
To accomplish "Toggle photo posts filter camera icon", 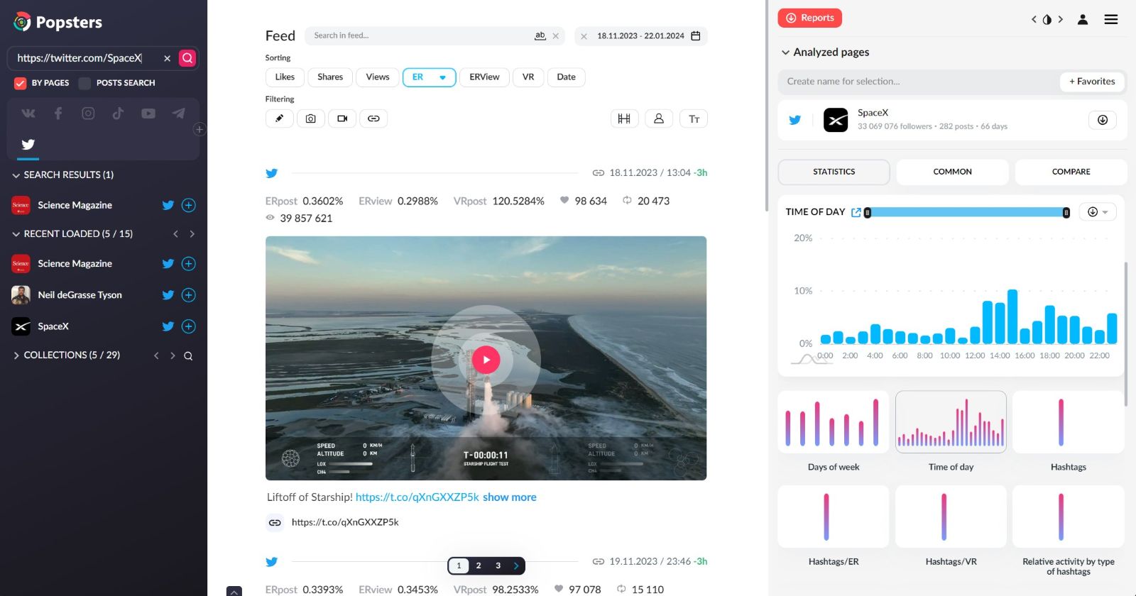I will [311, 118].
